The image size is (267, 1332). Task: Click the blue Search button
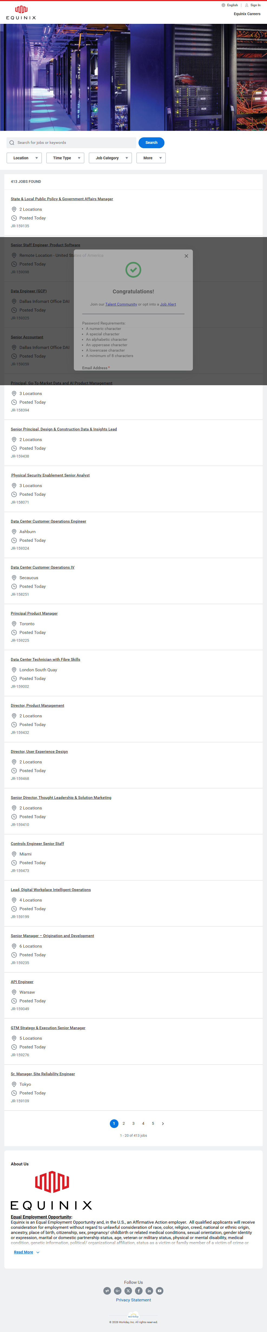[x=151, y=143]
